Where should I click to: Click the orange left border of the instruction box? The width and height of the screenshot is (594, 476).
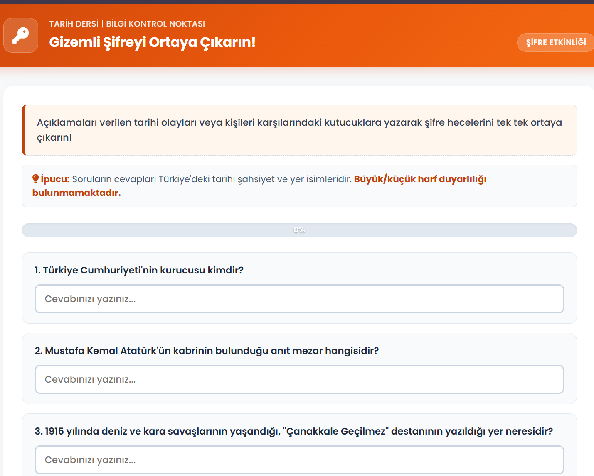pos(24,130)
